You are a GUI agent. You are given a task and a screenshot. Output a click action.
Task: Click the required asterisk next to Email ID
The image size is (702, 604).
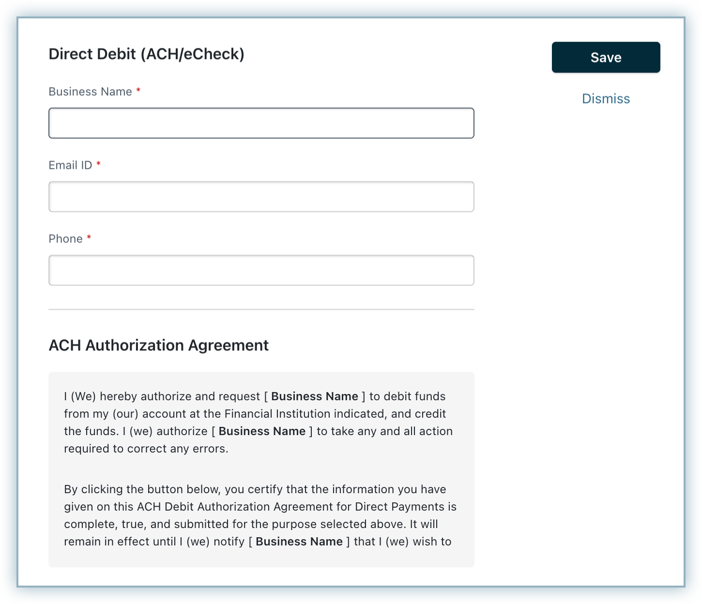[99, 165]
